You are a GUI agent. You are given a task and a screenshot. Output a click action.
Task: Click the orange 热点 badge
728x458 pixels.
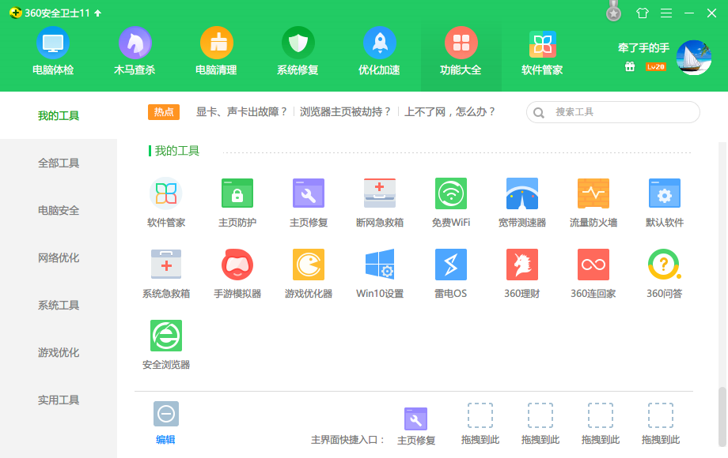(x=164, y=112)
